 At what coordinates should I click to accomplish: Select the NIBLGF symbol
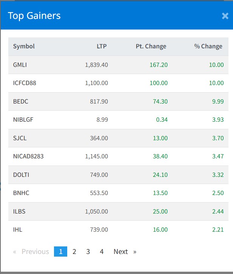click(23, 120)
